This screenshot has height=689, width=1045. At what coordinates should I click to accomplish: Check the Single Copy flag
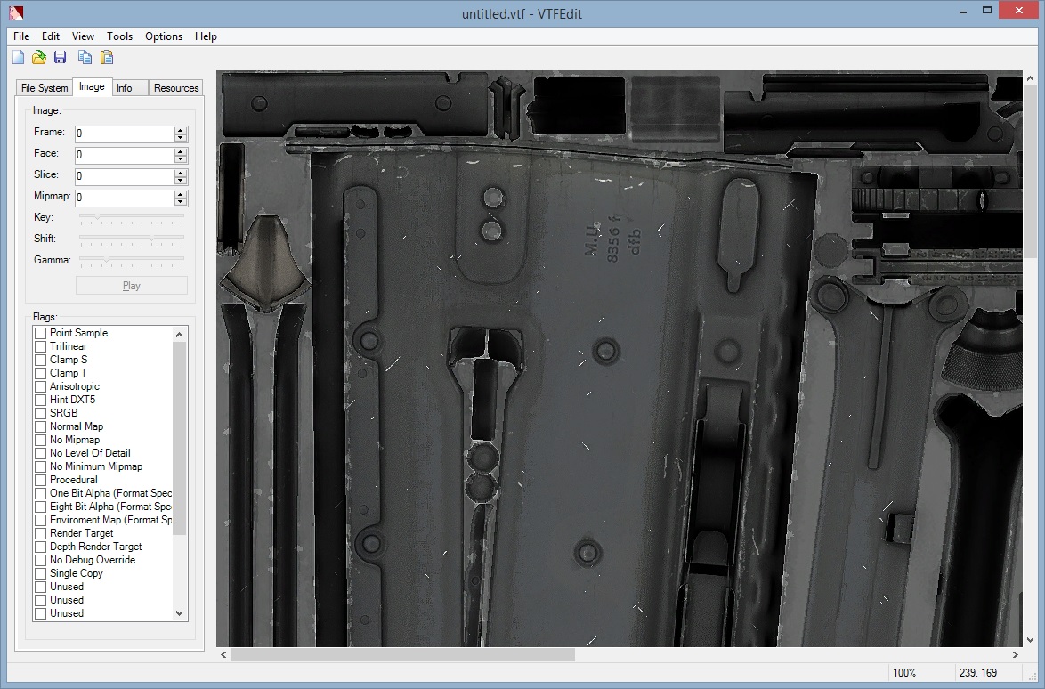[x=41, y=573]
